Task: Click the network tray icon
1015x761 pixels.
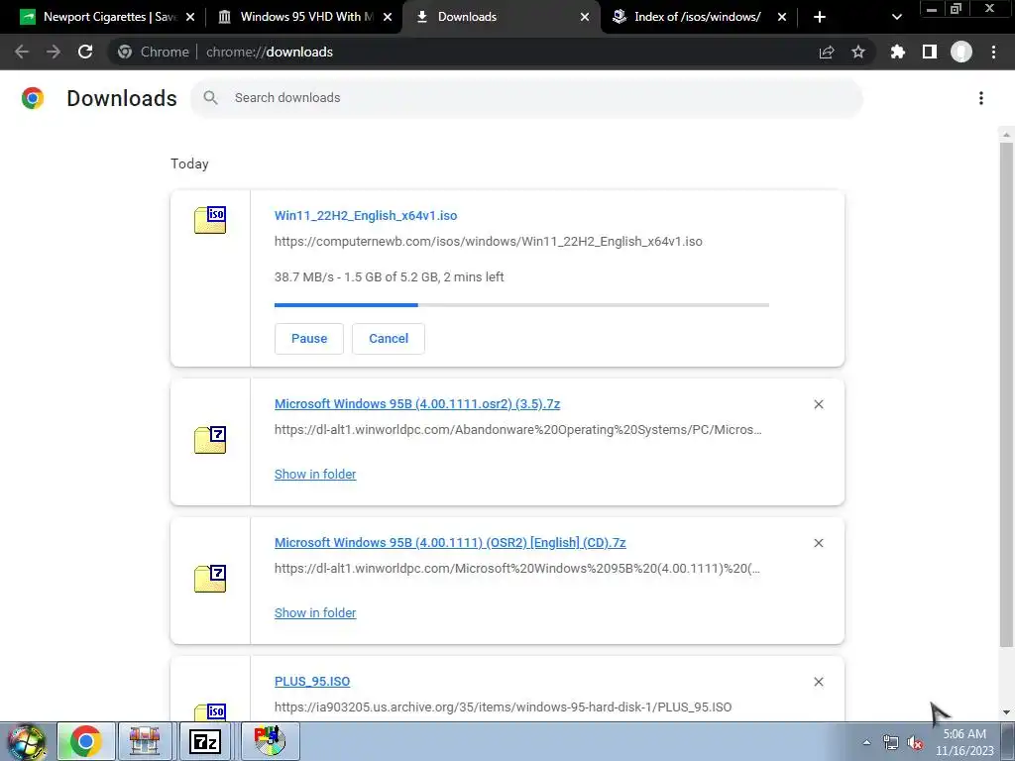Action: click(891, 743)
